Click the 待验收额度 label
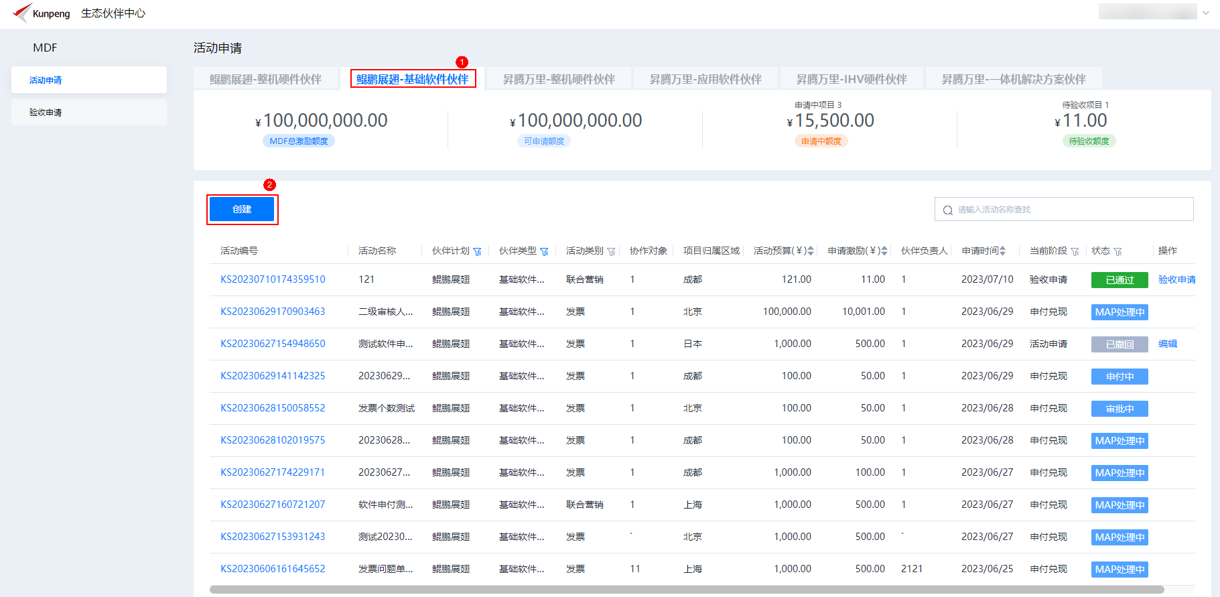 coord(1089,141)
